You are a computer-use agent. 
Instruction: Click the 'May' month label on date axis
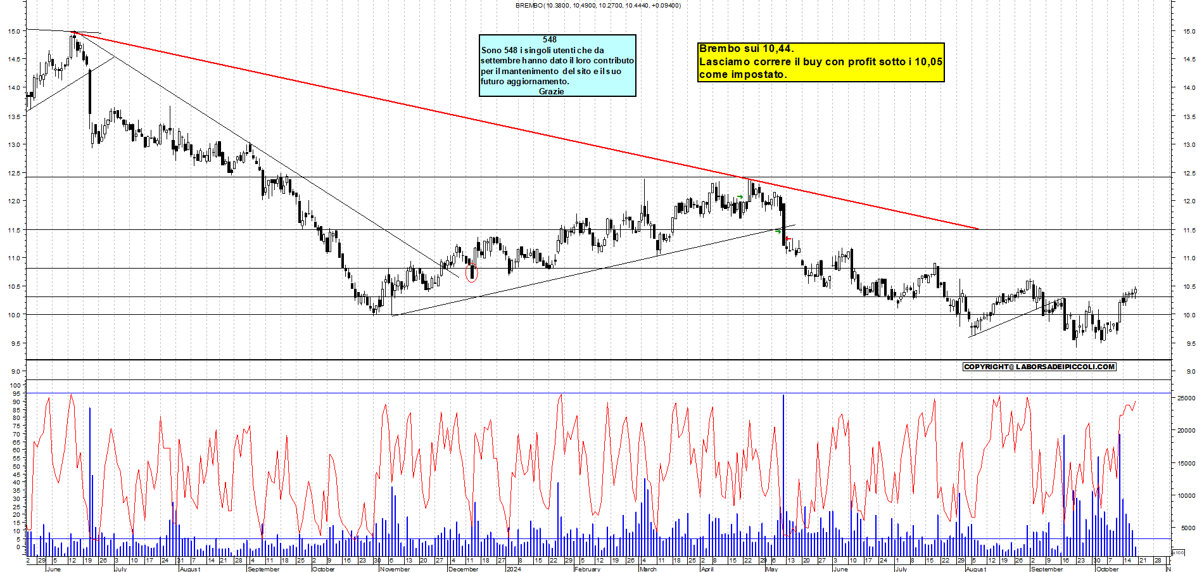coord(771,569)
